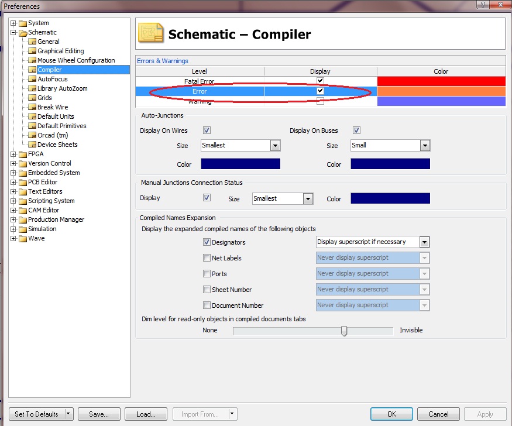Click the Save... button
512x426 pixels.
[99, 414]
